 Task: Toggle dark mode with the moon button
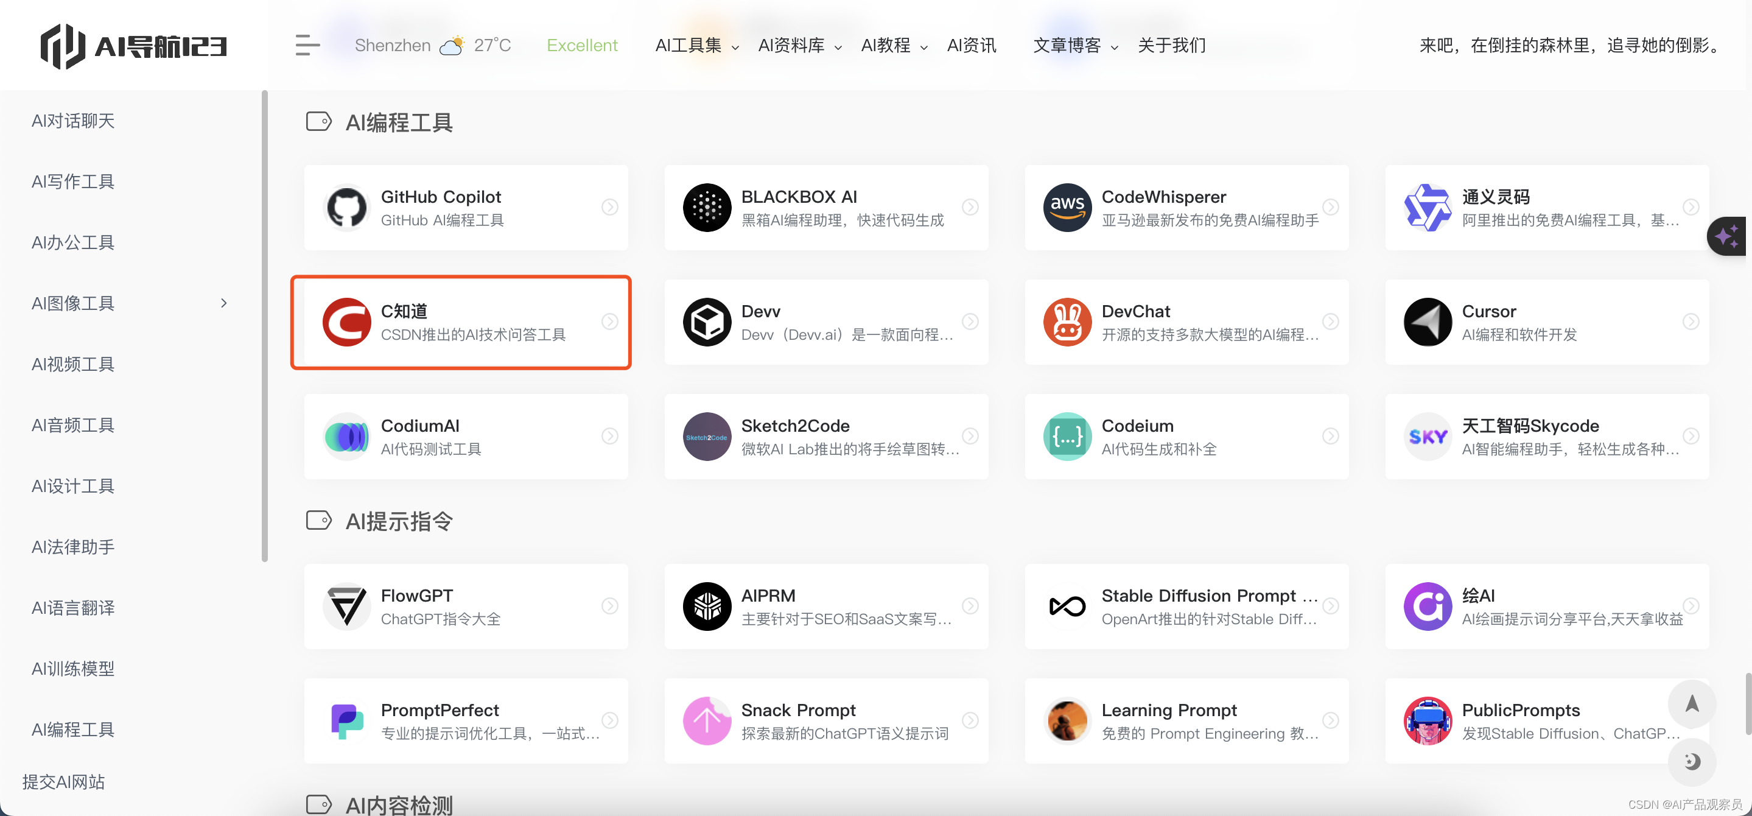[1692, 762]
